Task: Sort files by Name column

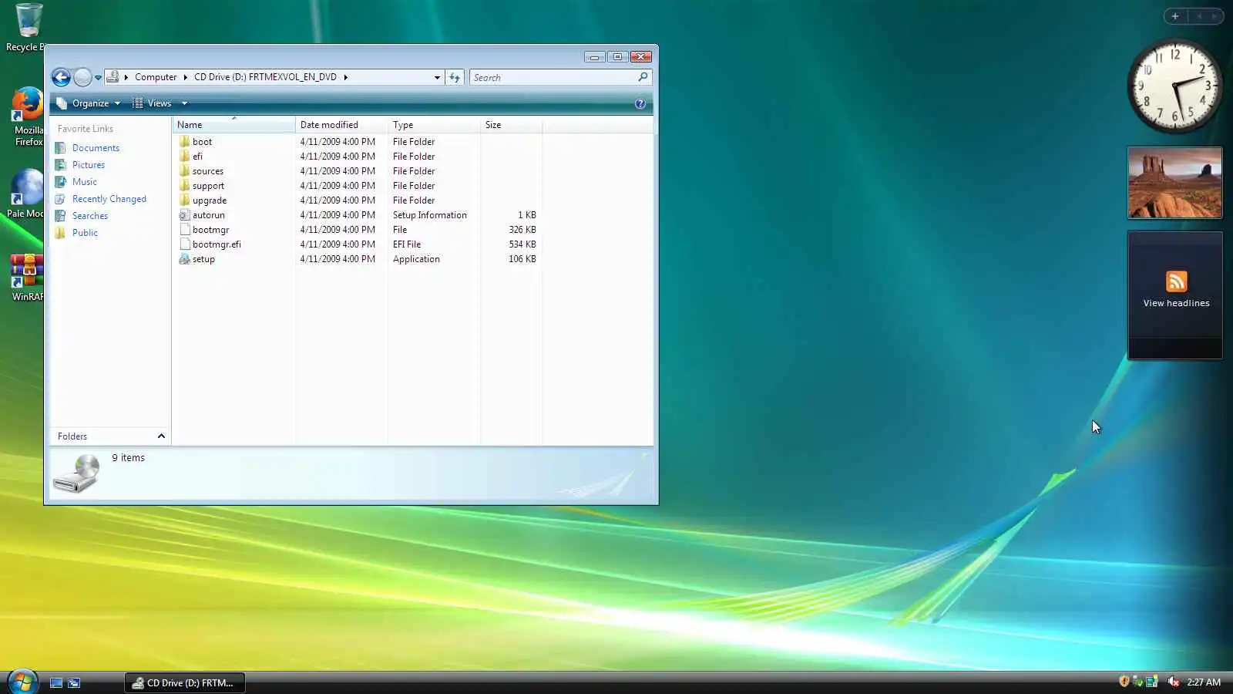Action: (233, 125)
